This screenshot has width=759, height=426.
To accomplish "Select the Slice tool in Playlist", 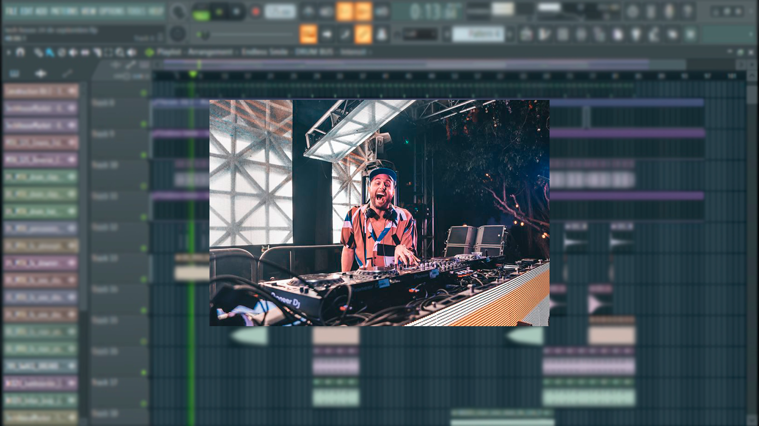I will (97, 53).
